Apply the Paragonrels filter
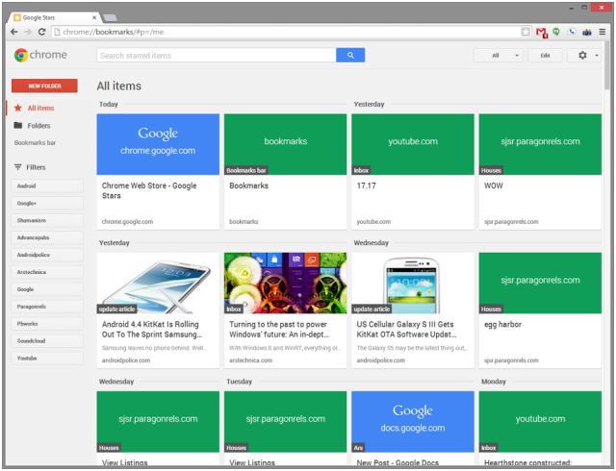616x471 pixels. 47,307
